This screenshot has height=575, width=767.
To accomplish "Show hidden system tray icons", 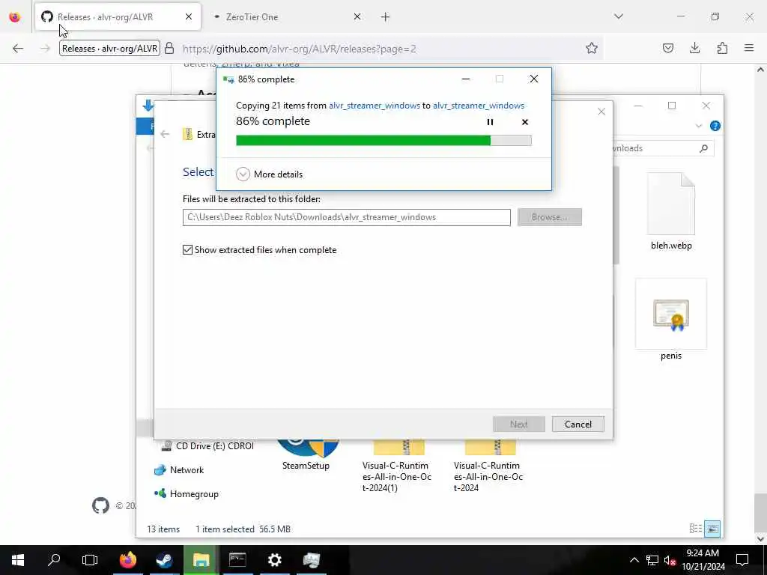I will pos(634,560).
